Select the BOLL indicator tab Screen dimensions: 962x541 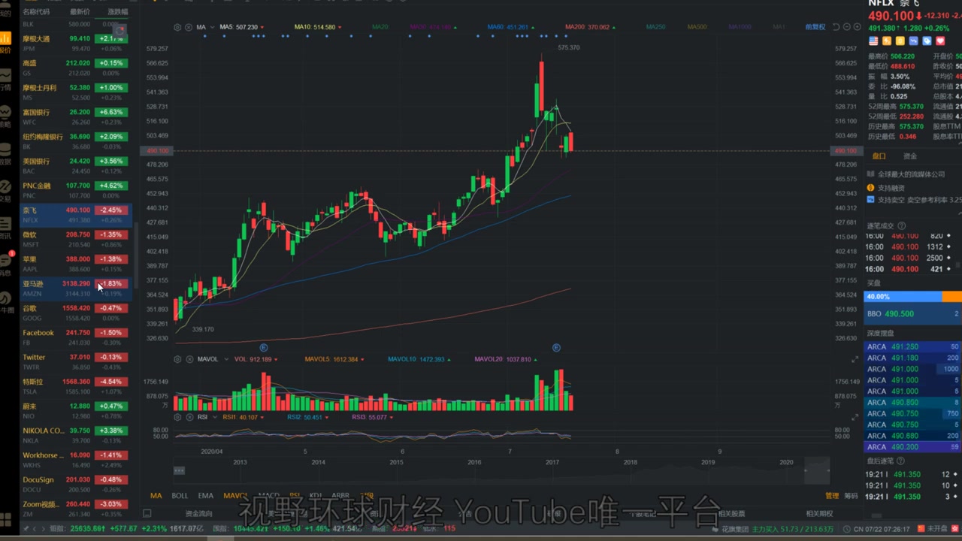coord(180,496)
